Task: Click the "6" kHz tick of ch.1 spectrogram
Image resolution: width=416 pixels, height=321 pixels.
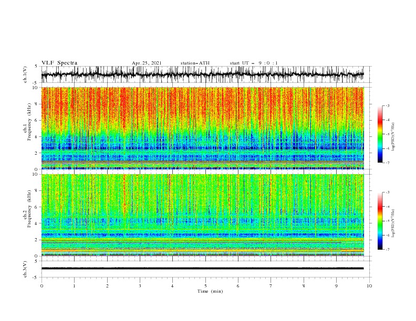Action: click(36, 120)
